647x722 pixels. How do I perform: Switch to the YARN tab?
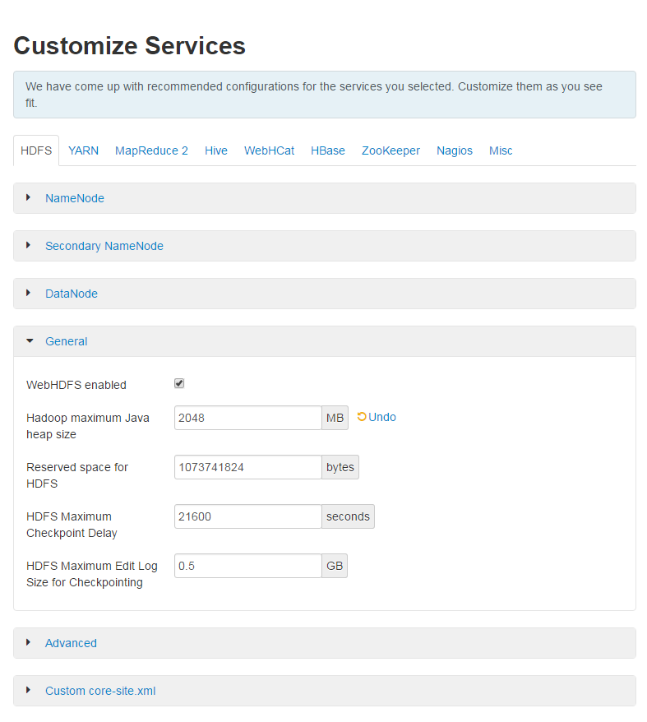pos(83,150)
